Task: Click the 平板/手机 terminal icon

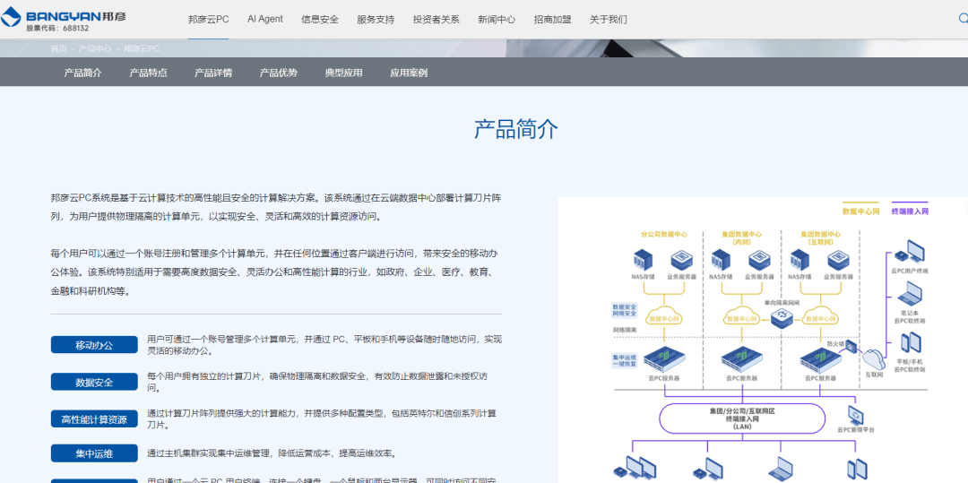Action: click(x=910, y=343)
